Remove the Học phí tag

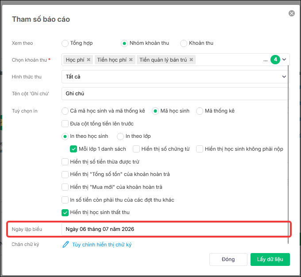pos(89,59)
